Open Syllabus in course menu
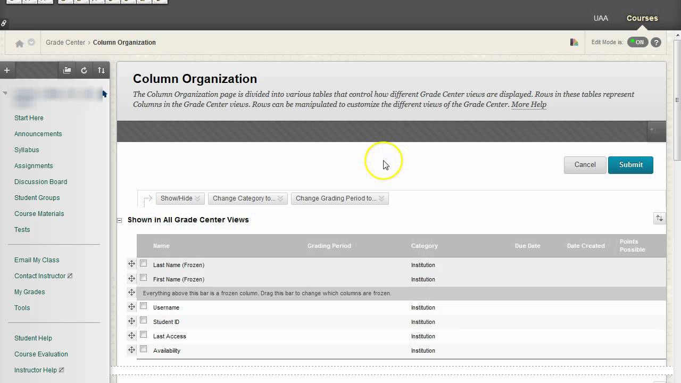 tap(27, 150)
